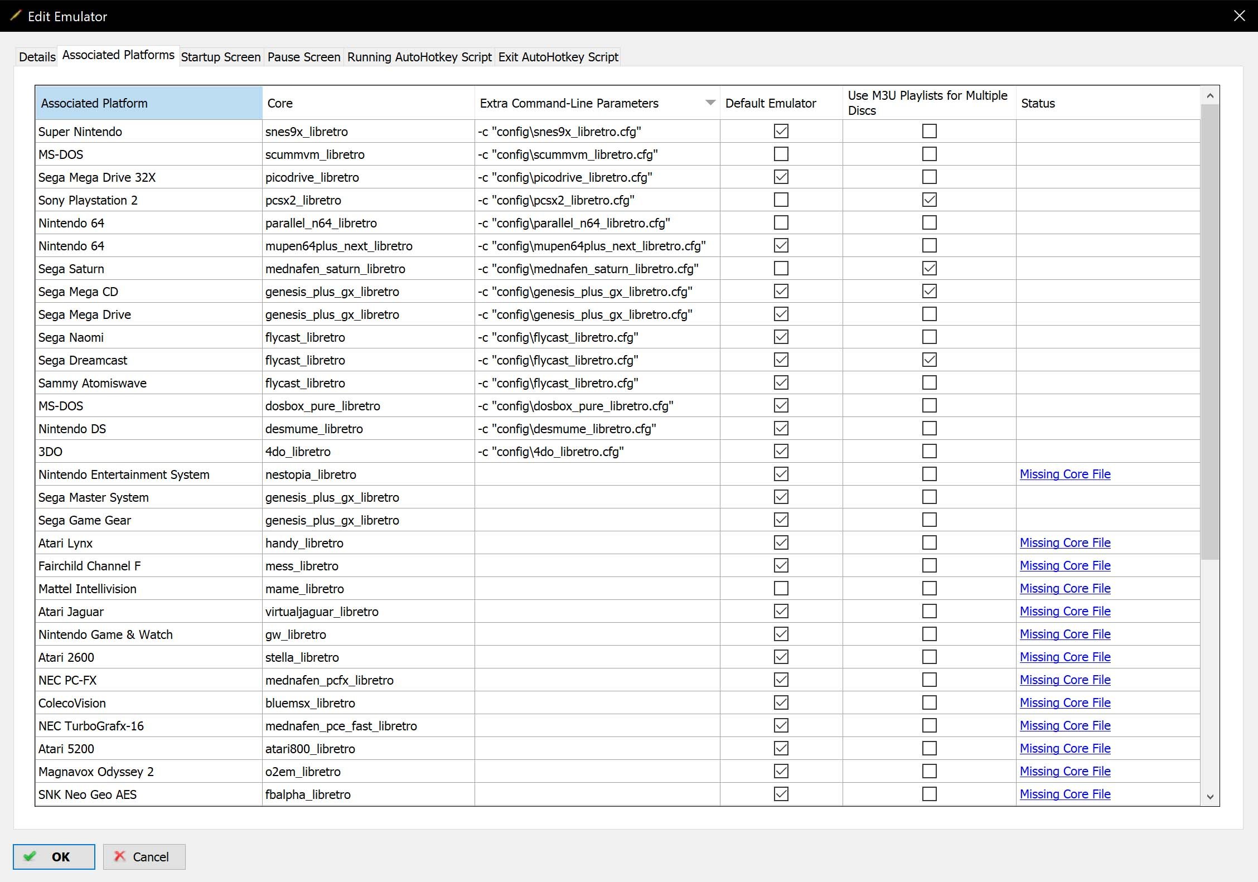This screenshot has width=1258, height=882.
Task: Open the Pause Screen tab
Action: (x=304, y=57)
